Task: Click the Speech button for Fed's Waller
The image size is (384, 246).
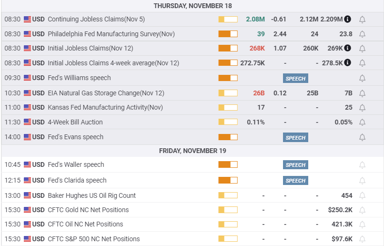Action: (x=295, y=165)
